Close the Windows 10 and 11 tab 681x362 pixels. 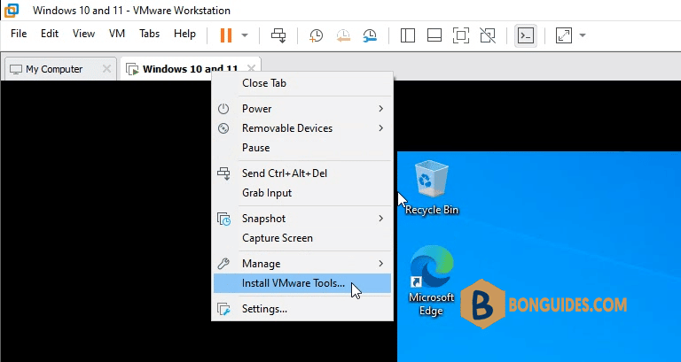(251, 68)
